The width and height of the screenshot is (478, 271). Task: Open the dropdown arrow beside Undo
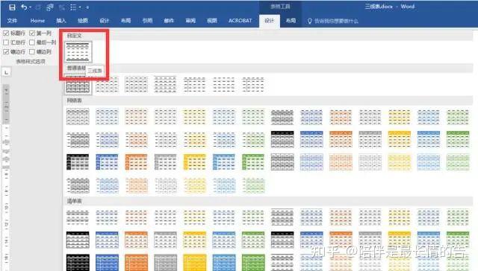(x=30, y=7)
